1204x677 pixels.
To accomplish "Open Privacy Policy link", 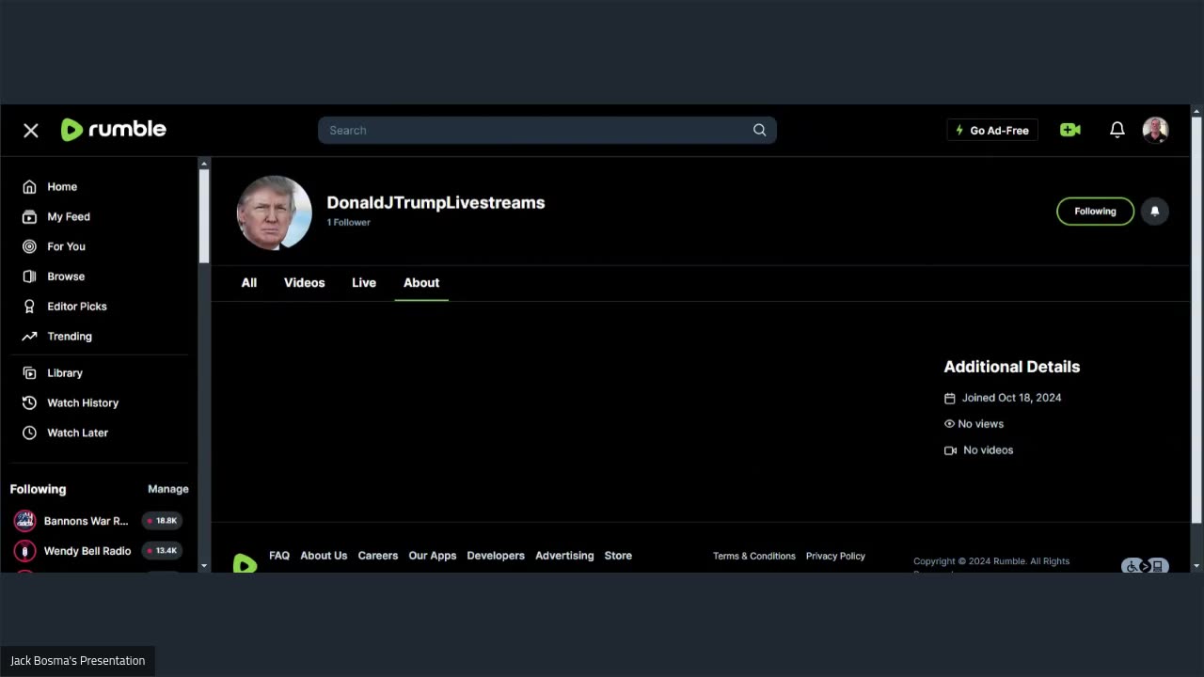I will (835, 557).
